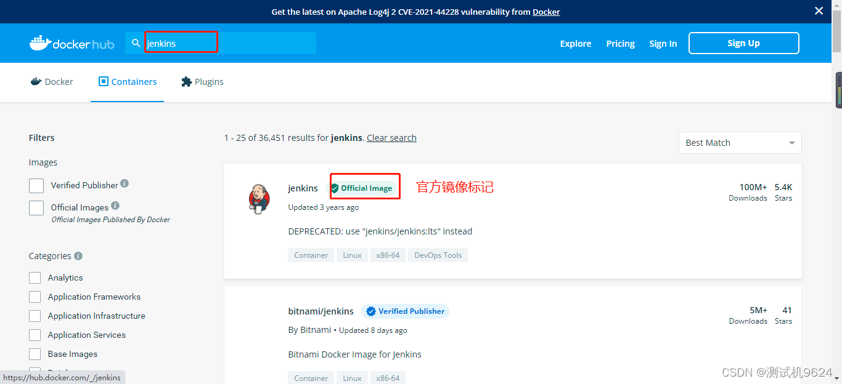The width and height of the screenshot is (842, 384).
Task: Click the DEPRECATED description text
Action: 380,231
